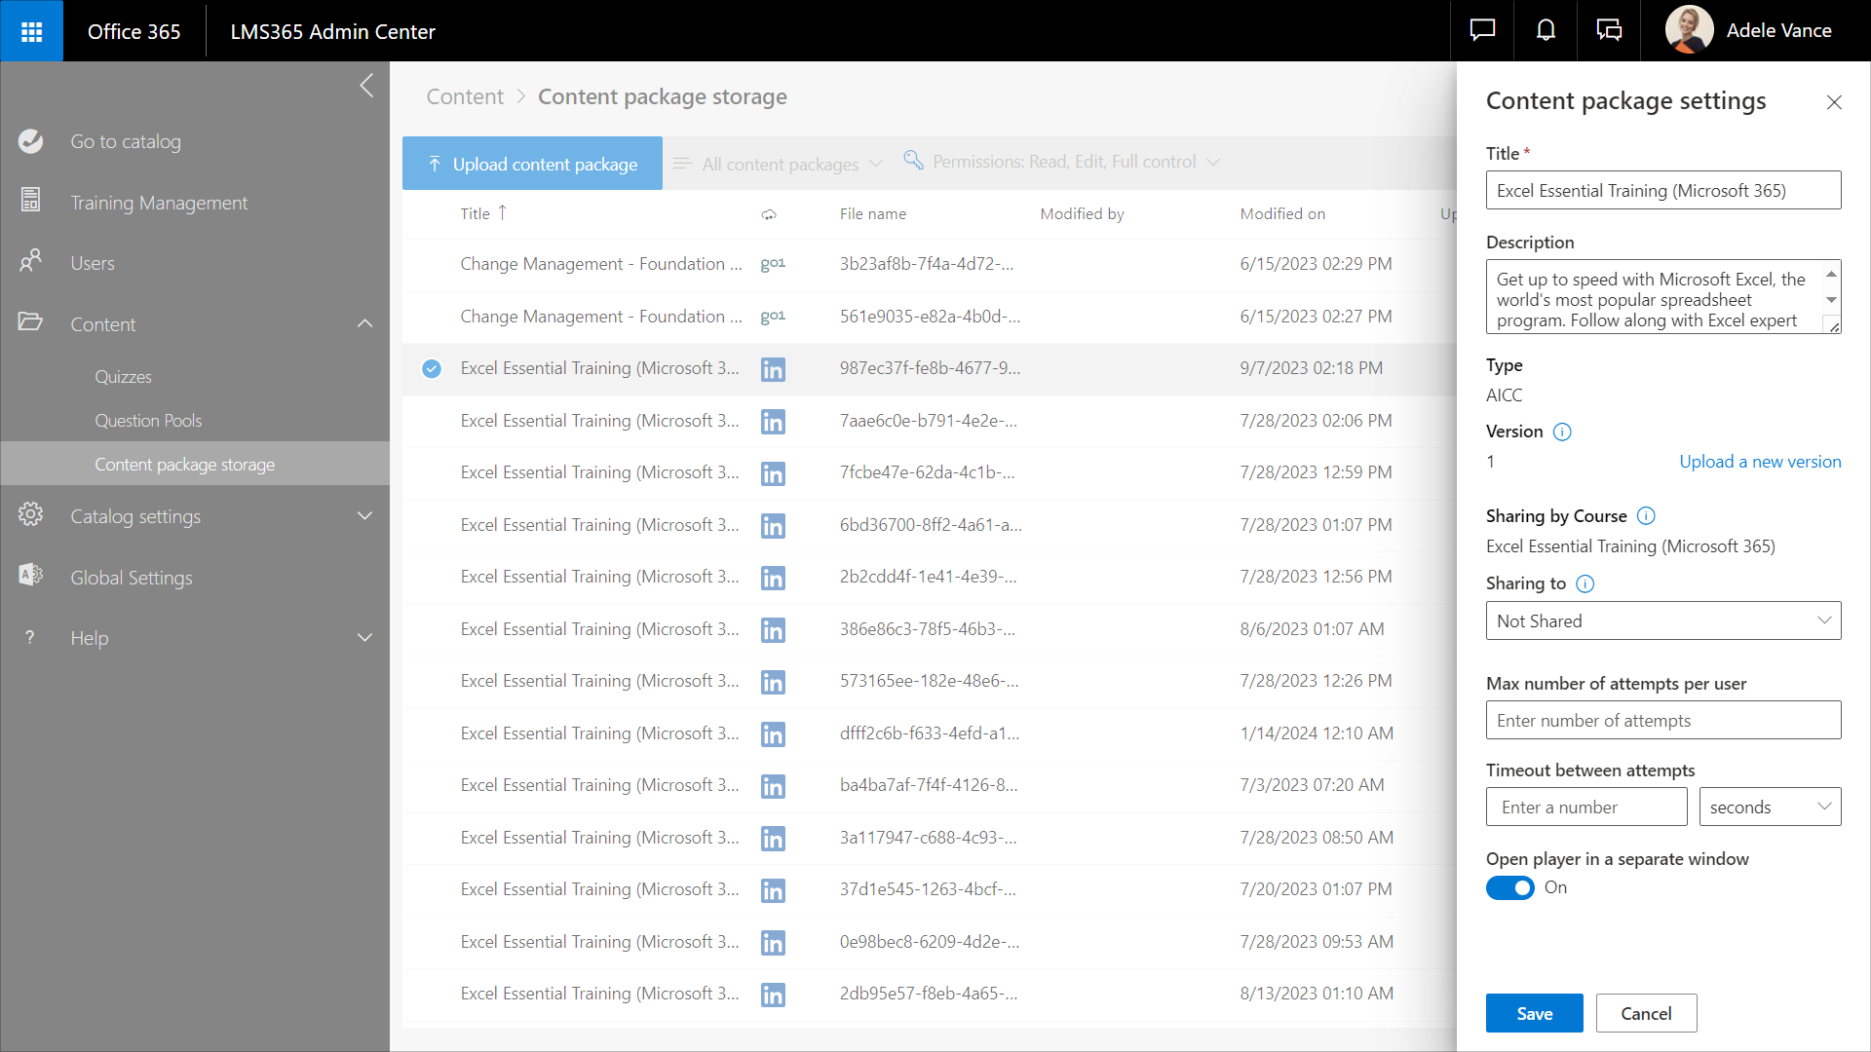Image resolution: width=1871 pixels, height=1052 pixels.
Task: Open the chat feedback icon in header
Action: click(x=1482, y=31)
